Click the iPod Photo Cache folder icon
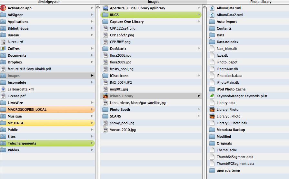The height and width of the screenshot is (179, 289). pyautogui.click(x=212, y=89)
